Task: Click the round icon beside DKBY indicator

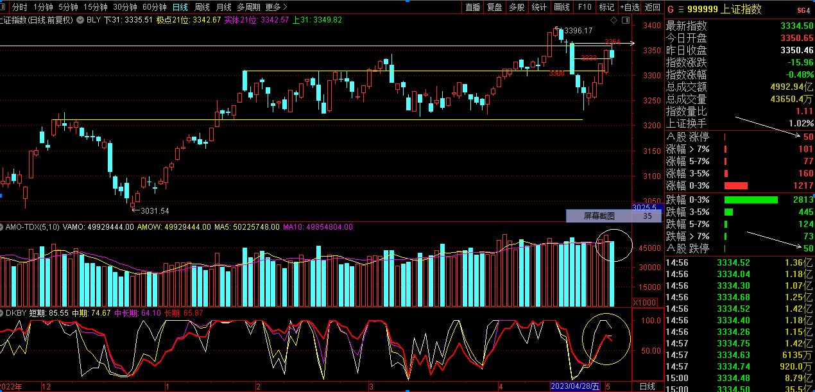Action: click(x=3, y=313)
